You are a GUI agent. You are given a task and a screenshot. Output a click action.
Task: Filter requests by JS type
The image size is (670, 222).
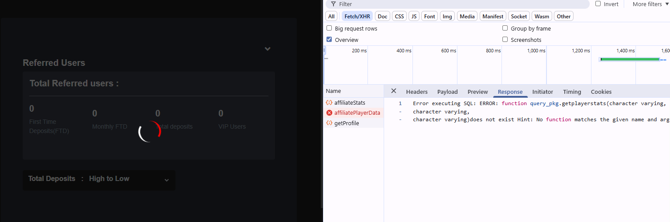click(x=414, y=16)
